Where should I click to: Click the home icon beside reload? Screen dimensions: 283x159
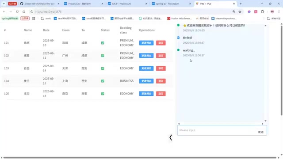point(24,11)
